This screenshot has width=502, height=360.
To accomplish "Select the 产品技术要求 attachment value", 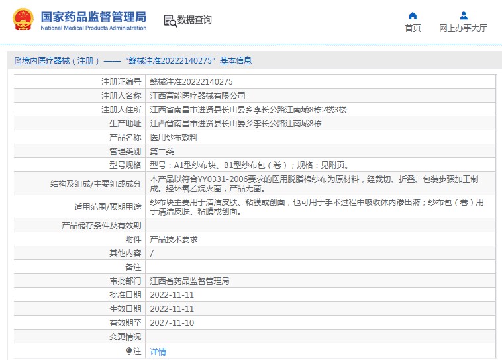I will 174,240.
